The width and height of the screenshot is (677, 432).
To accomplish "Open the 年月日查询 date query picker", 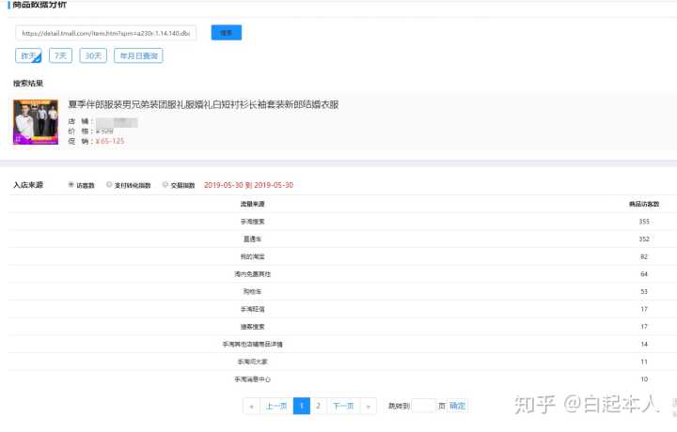I will pyautogui.click(x=138, y=56).
